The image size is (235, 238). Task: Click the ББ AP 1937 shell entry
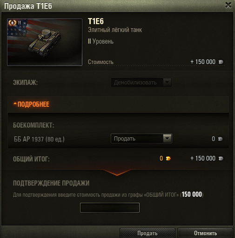[39, 139]
